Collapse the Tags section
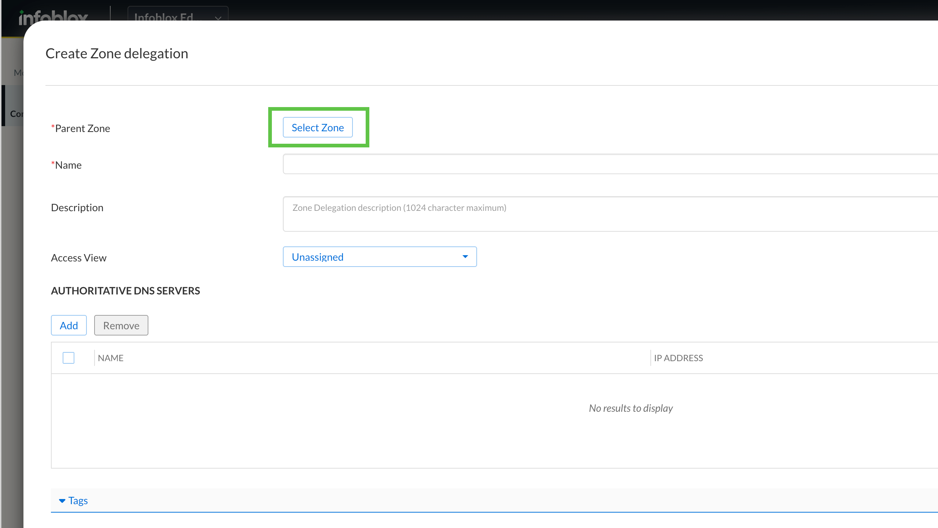938x528 pixels. pyautogui.click(x=78, y=500)
